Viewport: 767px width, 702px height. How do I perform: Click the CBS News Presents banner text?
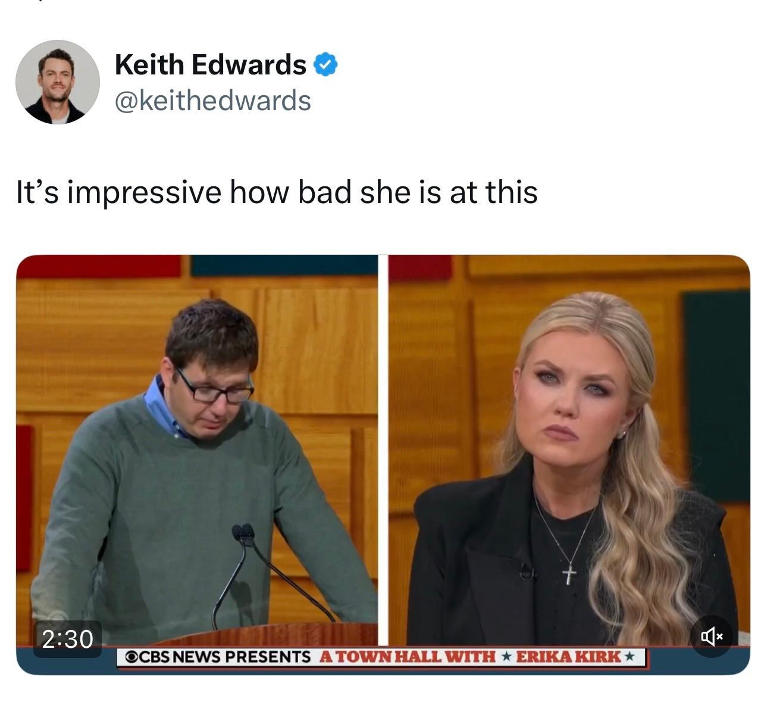coord(218,657)
